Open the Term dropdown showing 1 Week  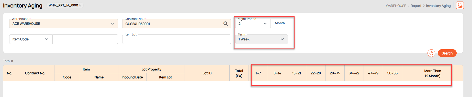[261, 39]
